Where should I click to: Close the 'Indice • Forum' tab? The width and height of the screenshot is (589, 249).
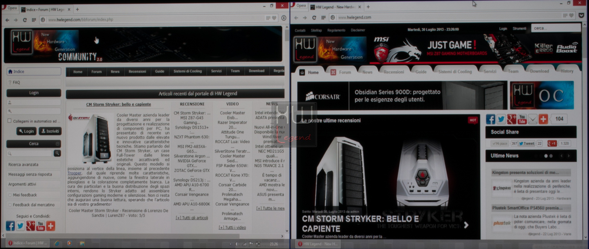[x=69, y=10]
